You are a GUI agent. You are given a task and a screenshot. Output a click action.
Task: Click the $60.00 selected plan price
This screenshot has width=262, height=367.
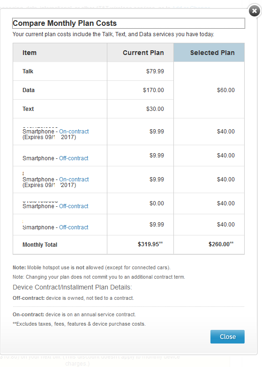click(225, 90)
